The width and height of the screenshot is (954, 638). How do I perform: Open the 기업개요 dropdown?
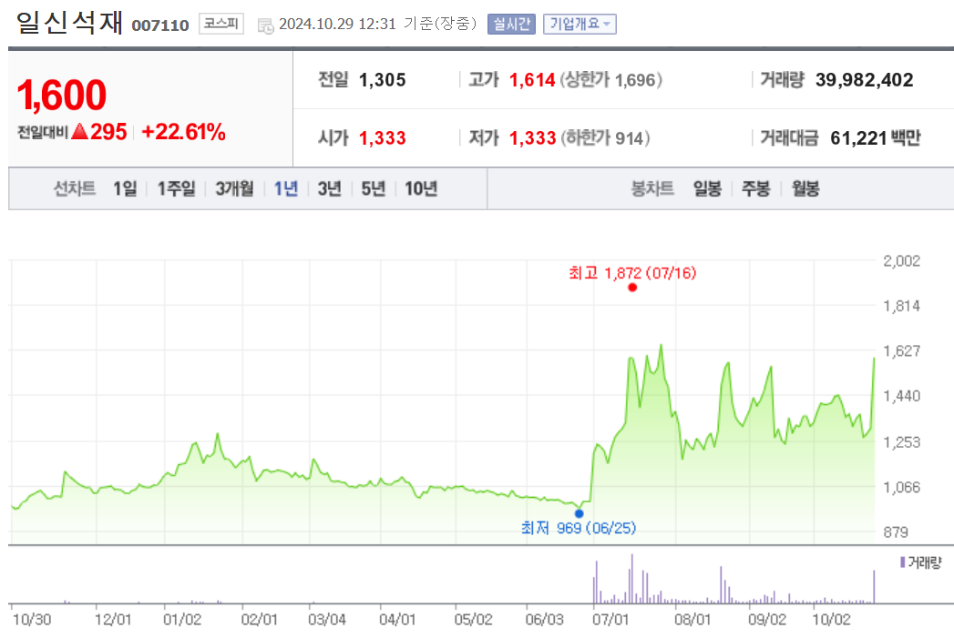click(580, 24)
